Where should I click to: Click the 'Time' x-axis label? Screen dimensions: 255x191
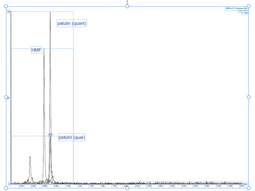[245, 184]
